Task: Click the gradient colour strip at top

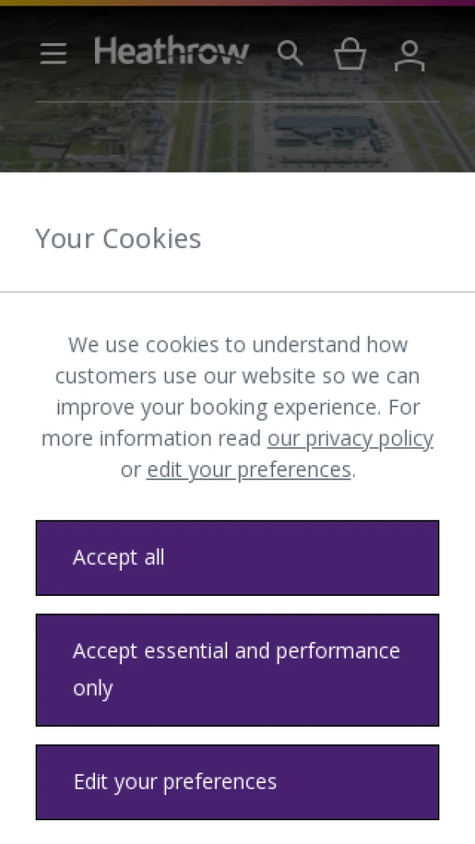Action: [237, 2]
